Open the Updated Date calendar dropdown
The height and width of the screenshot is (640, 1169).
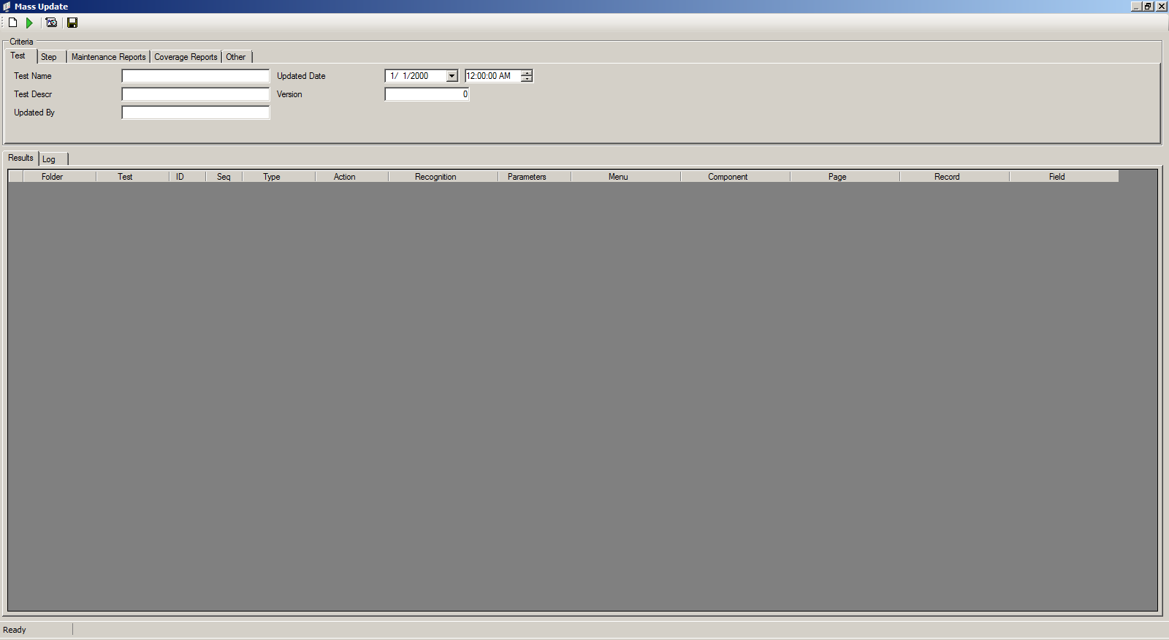coord(452,76)
